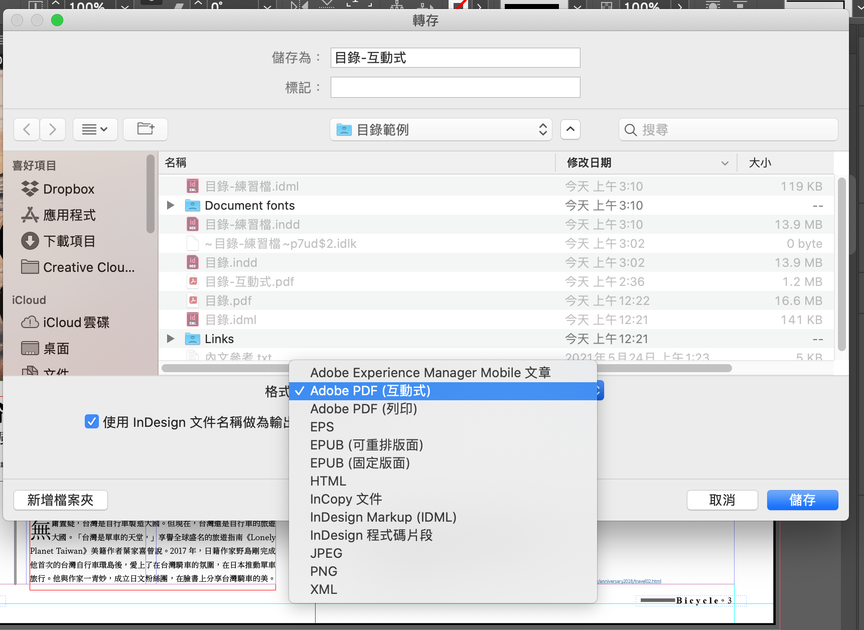Click the 標記 tags input field

click(455, 87)
